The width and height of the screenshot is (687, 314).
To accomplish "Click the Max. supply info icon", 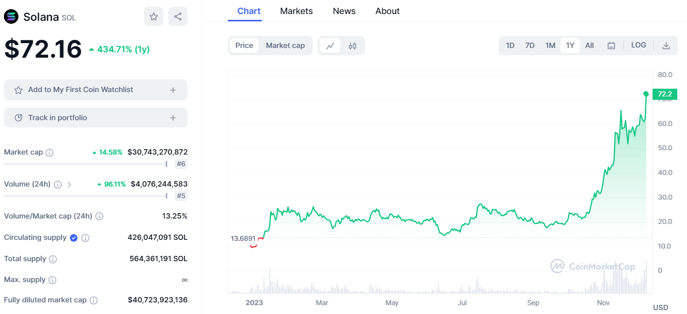I will click(x=52, y=280).
